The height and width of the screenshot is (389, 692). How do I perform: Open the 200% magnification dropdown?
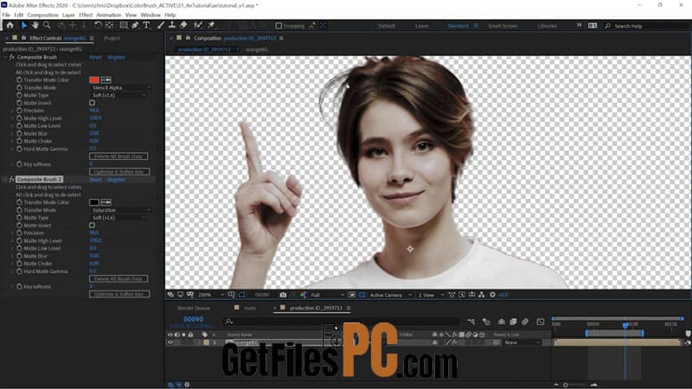pos(210,295)
